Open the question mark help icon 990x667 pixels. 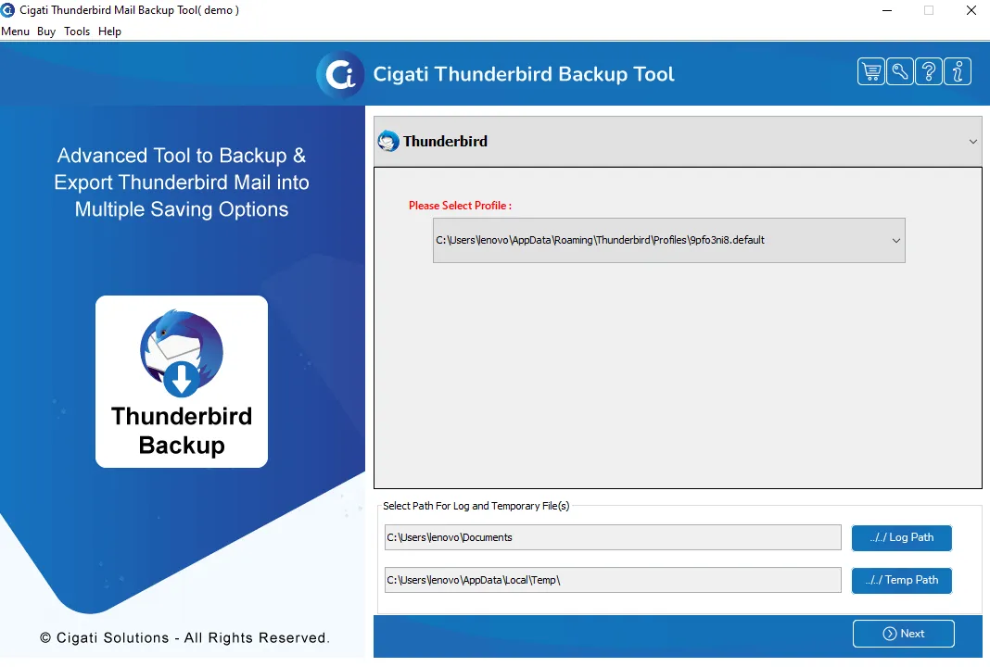929,71
